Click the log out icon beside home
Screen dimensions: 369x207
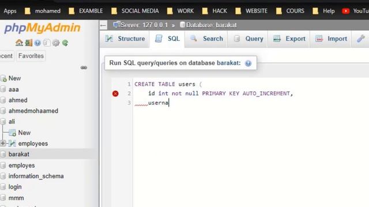pyautogui.click(x=28, y=43)
